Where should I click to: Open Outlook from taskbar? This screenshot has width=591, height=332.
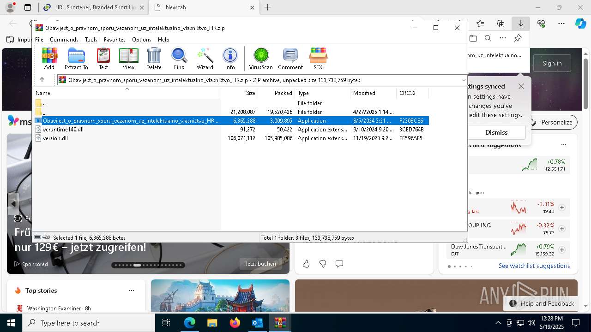coord(257,323)
